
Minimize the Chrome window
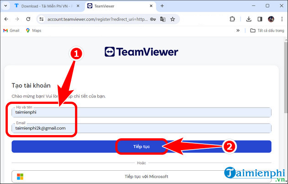[x=253, y=6]
